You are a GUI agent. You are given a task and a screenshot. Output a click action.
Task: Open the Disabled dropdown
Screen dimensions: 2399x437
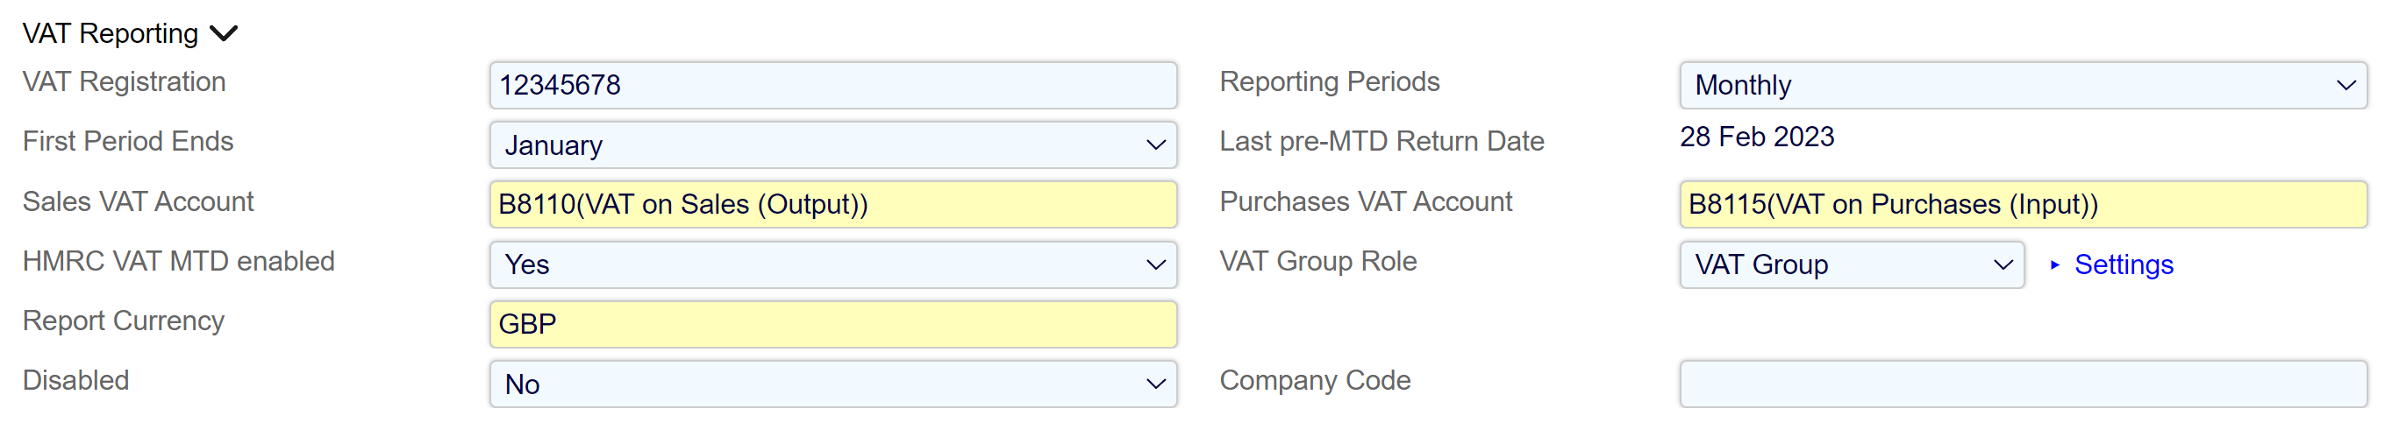click(x=832, y=384)
